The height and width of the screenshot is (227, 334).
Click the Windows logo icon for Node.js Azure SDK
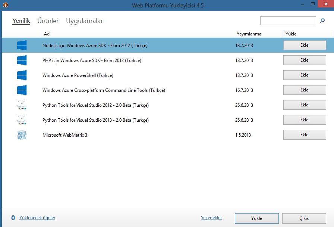[x=22, y=45]
